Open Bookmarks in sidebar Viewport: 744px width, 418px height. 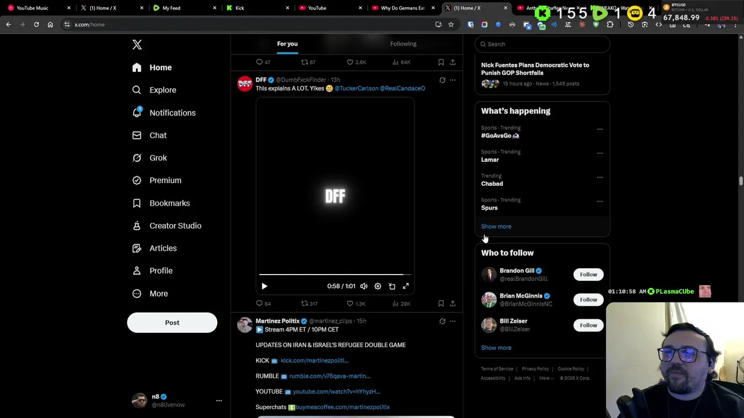(x=161, y=203)
